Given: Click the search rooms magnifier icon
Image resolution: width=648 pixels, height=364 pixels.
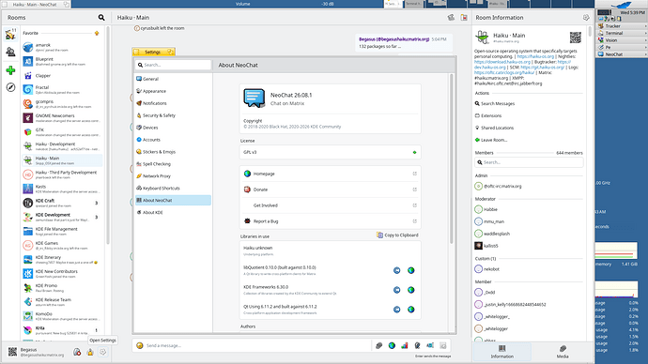Looking at the screenshot, I should 101,17.
